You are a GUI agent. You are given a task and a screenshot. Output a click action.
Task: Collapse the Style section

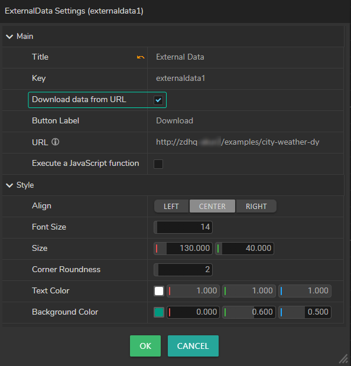click(x=9, y=185)
